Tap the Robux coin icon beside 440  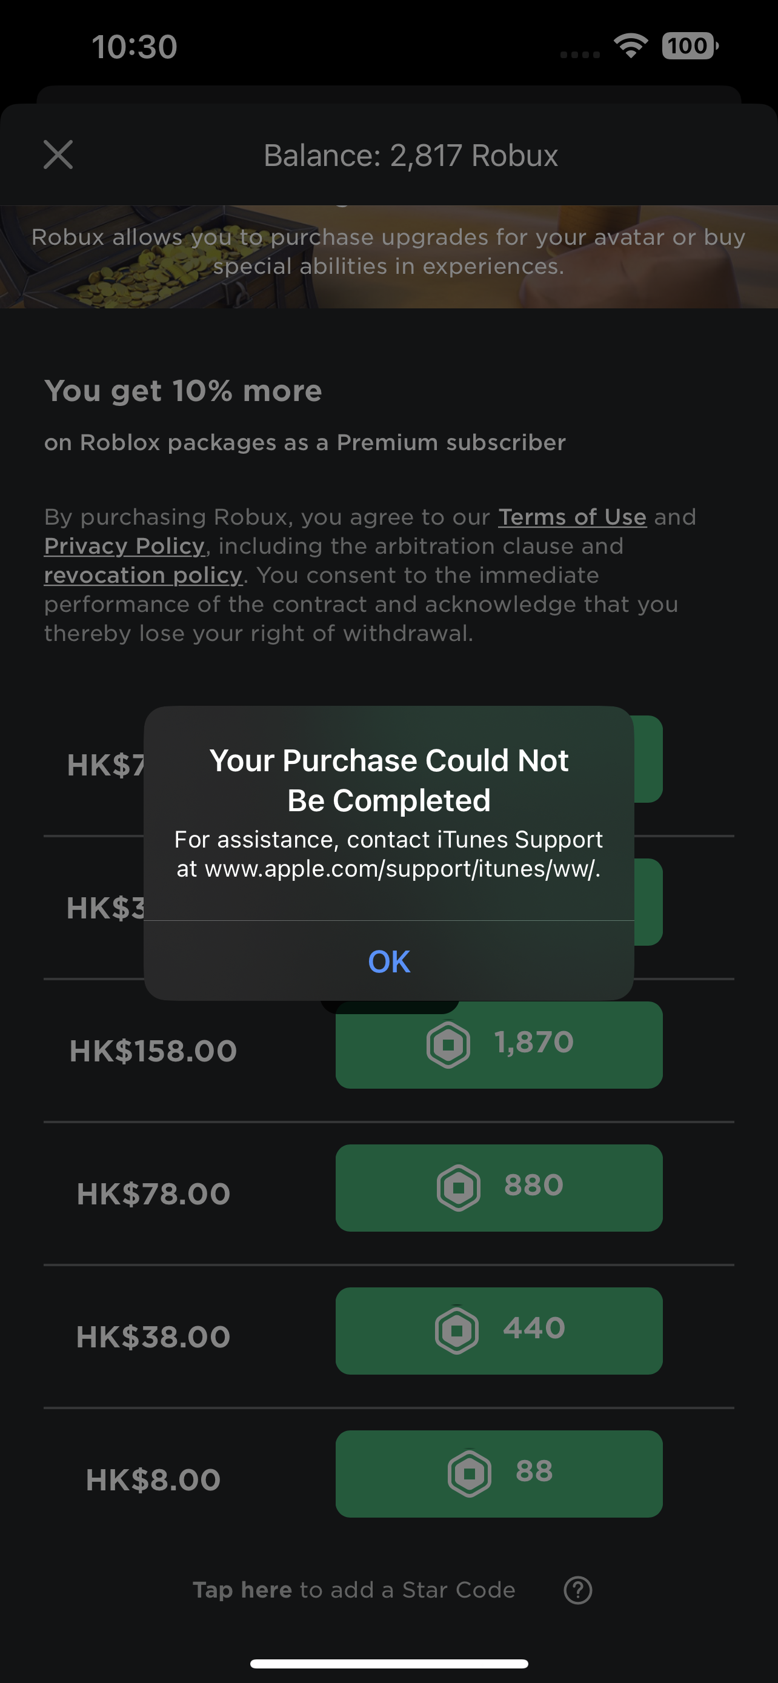pyautogui.click(x=457, y=1330)
